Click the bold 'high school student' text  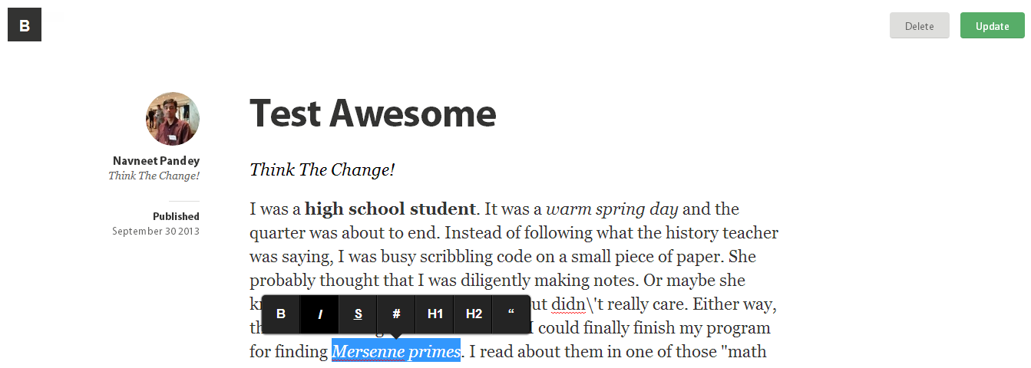(390, 209)
